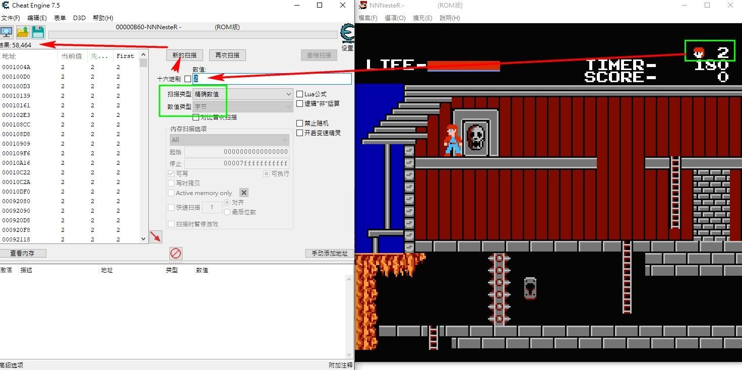This screenshot has width=742, height=370.
Task: Open the 编辑(E) menu in Cheat Engine
Action: pos(37,18)
